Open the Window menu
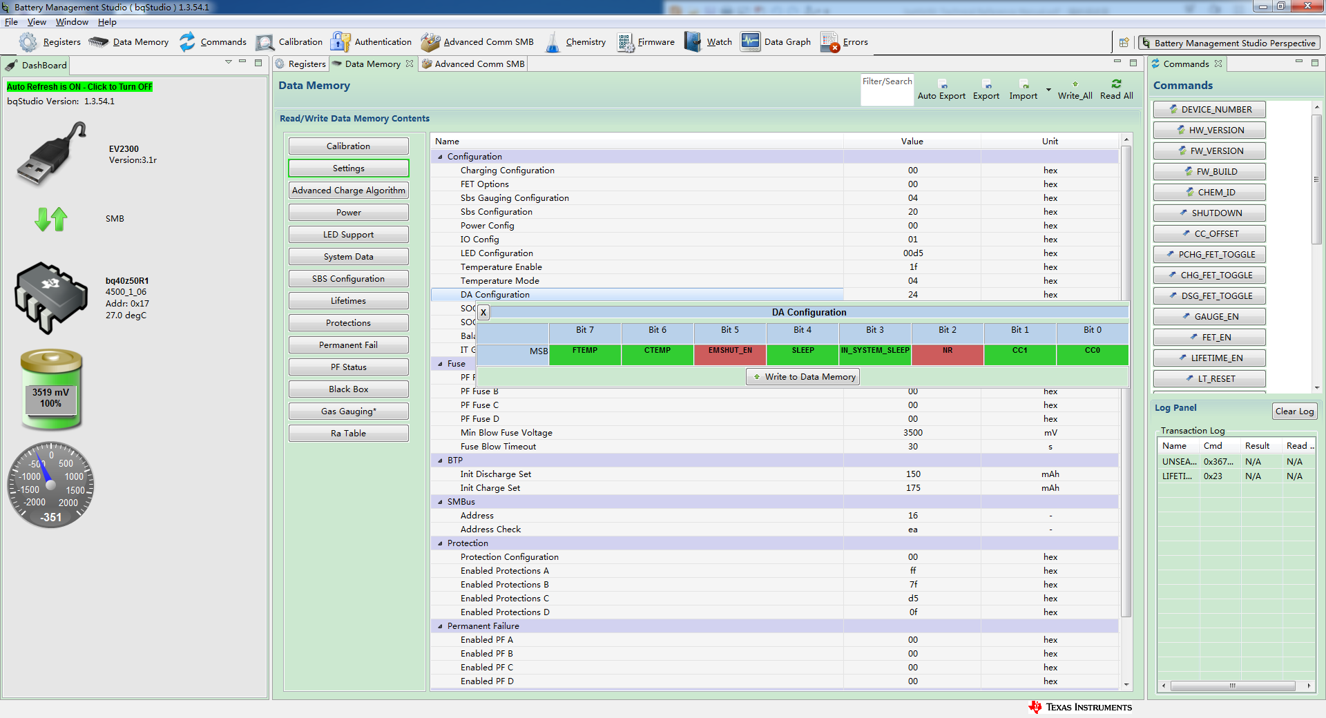Screen dimensions: 1326x718 coord(72,22)
